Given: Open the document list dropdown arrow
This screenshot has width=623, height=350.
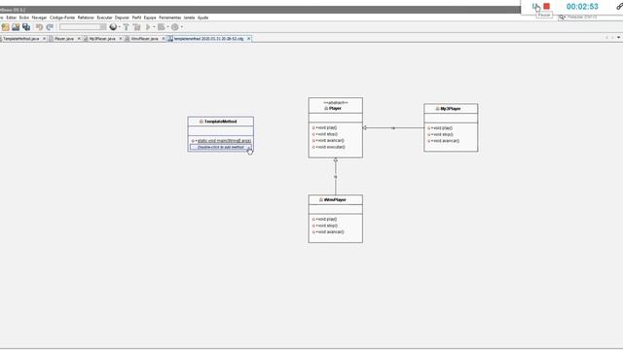Looking at the screenshot, I should (x=619, y=38).
